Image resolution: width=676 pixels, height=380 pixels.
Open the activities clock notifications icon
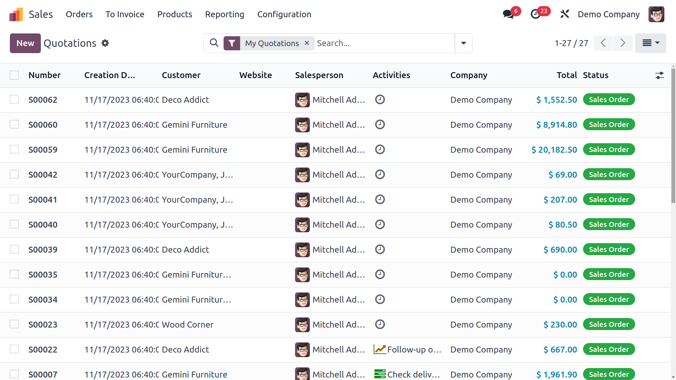coord(536,14)
